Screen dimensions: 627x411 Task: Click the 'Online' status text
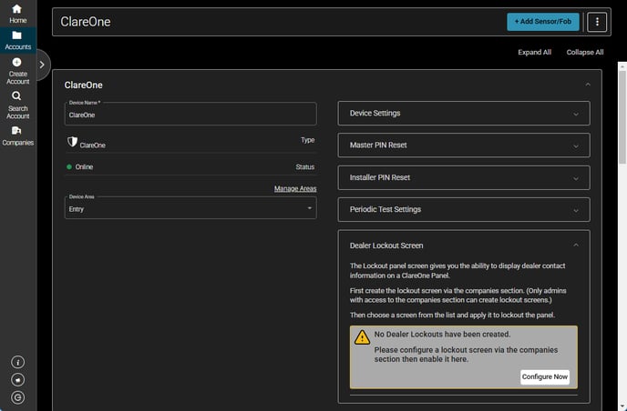(x=84, y=166)
